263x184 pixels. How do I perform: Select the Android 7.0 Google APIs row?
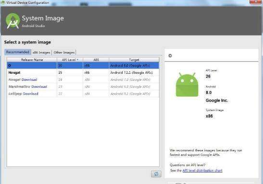[83, 79]
